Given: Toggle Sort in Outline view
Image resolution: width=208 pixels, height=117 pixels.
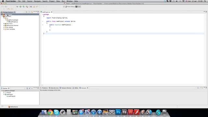Looking at the screenshot, I should pyautogui.click(x=27, y=88).
